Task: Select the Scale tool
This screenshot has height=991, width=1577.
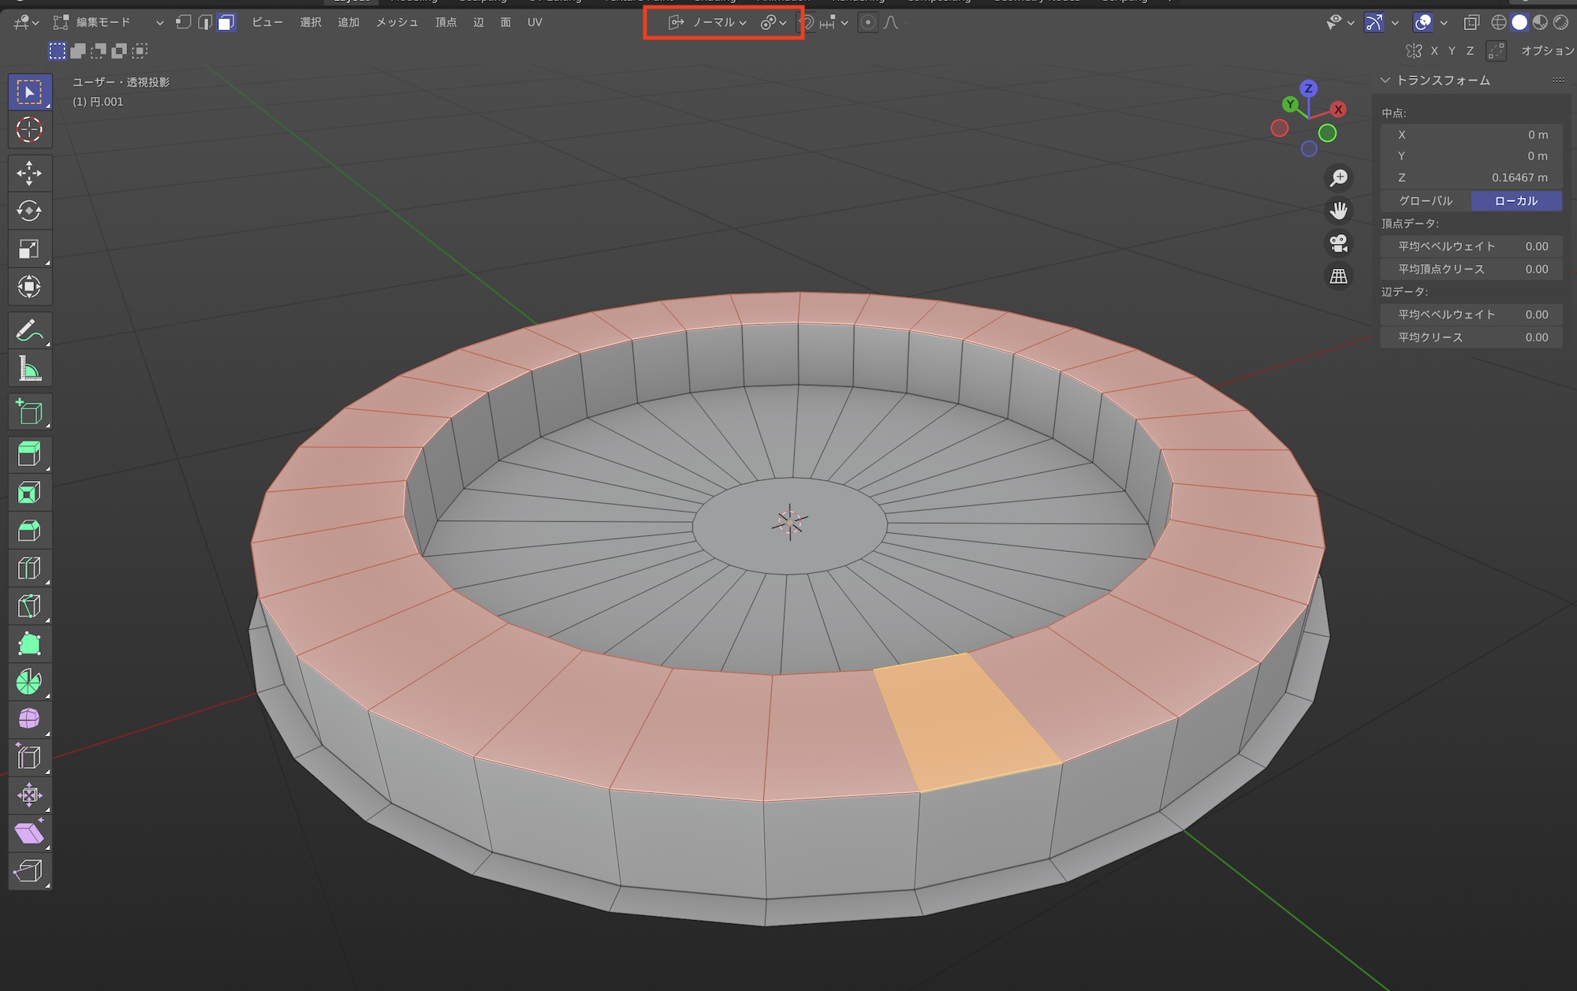Action: [29, 249]
